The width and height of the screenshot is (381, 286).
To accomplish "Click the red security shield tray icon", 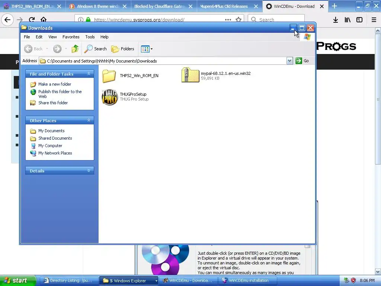I will coord(353,280).
